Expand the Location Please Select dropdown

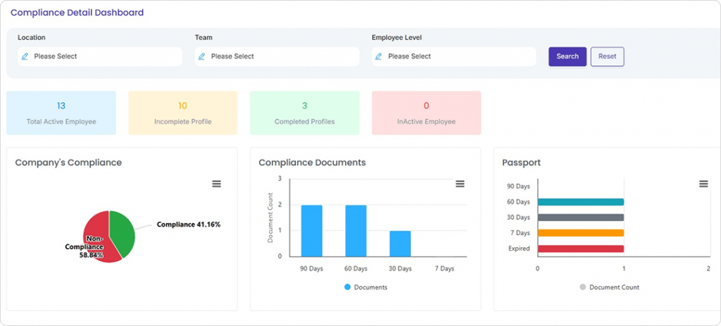click(x=106, y=56)
